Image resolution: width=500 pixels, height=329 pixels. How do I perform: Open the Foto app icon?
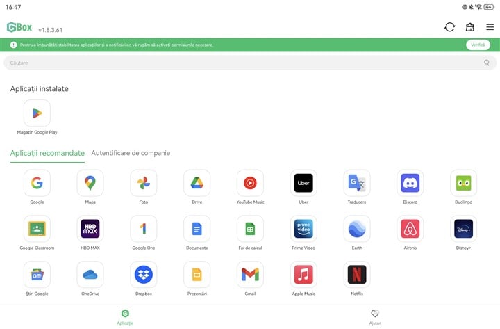[x=144, y=183]
